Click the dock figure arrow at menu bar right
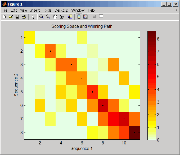 coord(177,10)
